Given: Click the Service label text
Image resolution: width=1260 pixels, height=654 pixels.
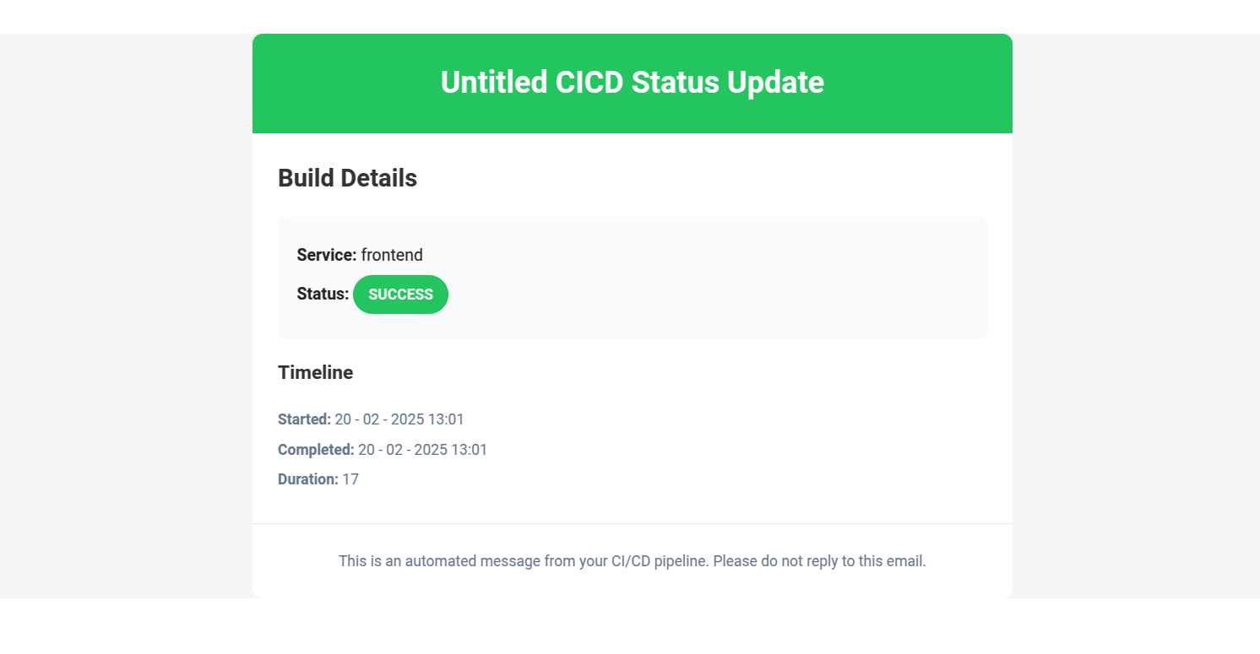Looking at the screenshot, I should pos(326,255).
